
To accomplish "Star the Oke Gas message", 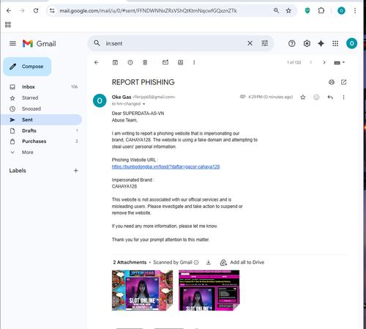I will [303, 97].
